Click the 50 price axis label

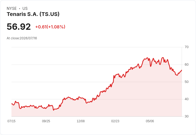tap(186, 82)
